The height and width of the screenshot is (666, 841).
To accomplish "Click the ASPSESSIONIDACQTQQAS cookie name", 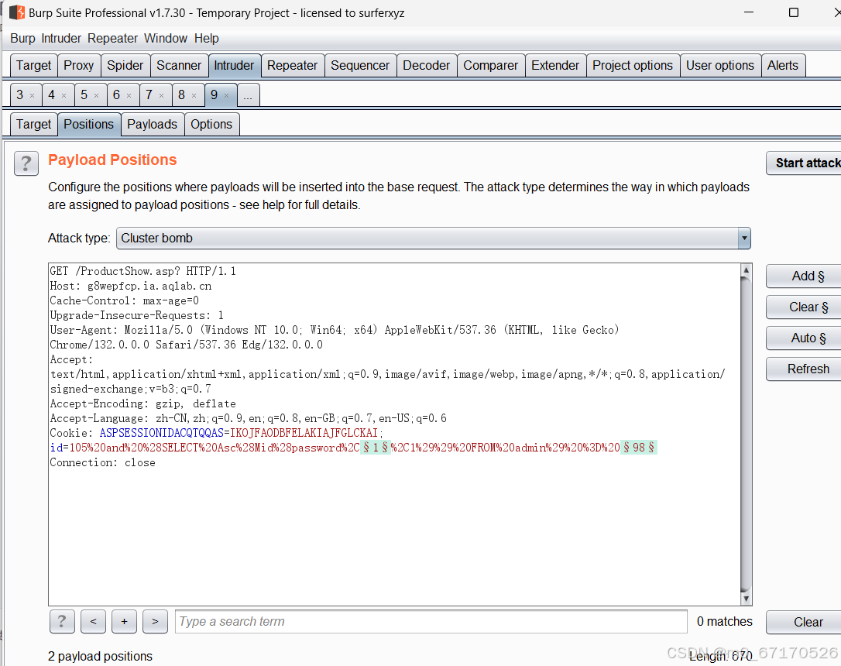I will click(161, 433).
